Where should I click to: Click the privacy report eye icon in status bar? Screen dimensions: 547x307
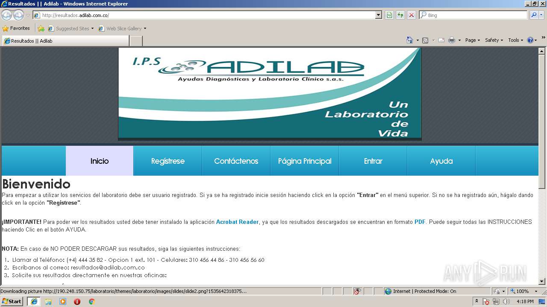click(357, 291)
